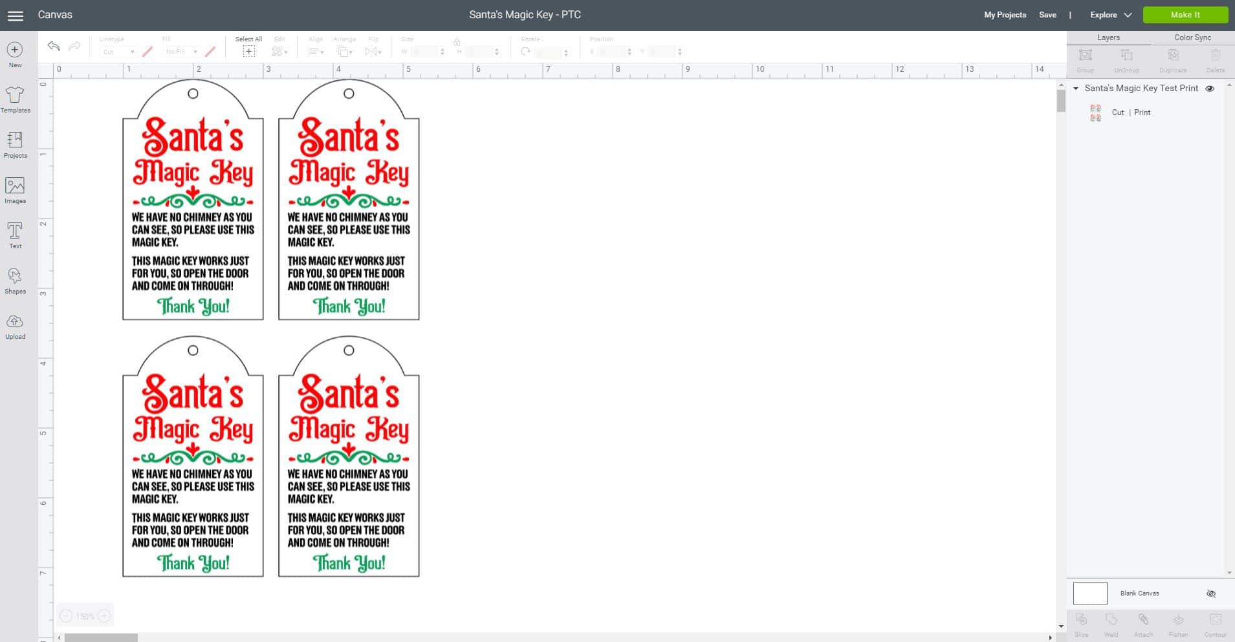1235x642 pixels.
Task: Undo the last action
Action: pyautogui.click(x=54, y=46)
